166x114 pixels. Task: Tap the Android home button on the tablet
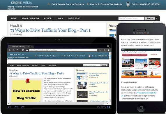point(16,107)
